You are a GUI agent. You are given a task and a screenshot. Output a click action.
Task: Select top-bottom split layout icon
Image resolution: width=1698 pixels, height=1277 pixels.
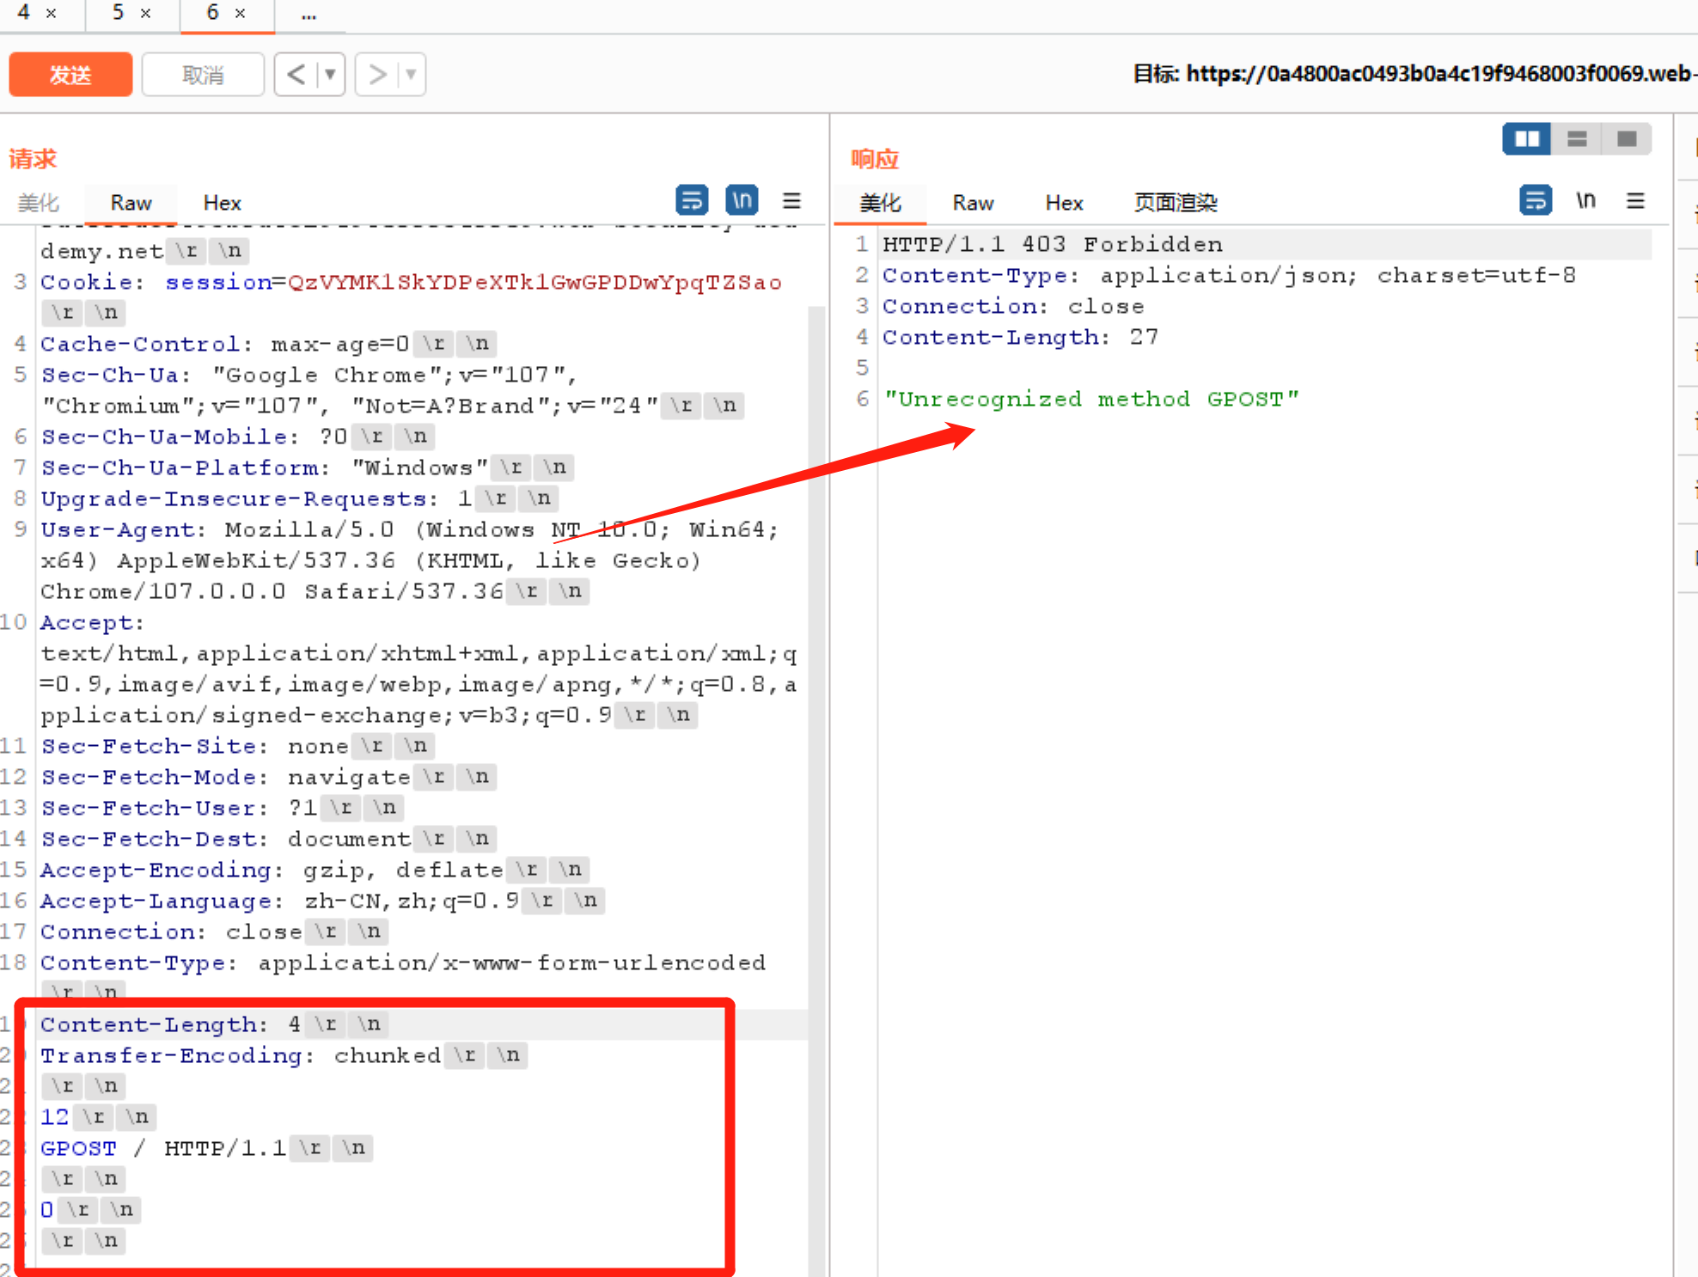click(1577, 139)
